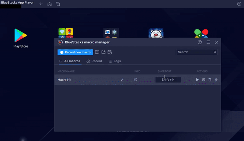Rename Macro (1) with the pencil icon
The height and width of the screenshot is (141, 244).
tap(122, 80)
